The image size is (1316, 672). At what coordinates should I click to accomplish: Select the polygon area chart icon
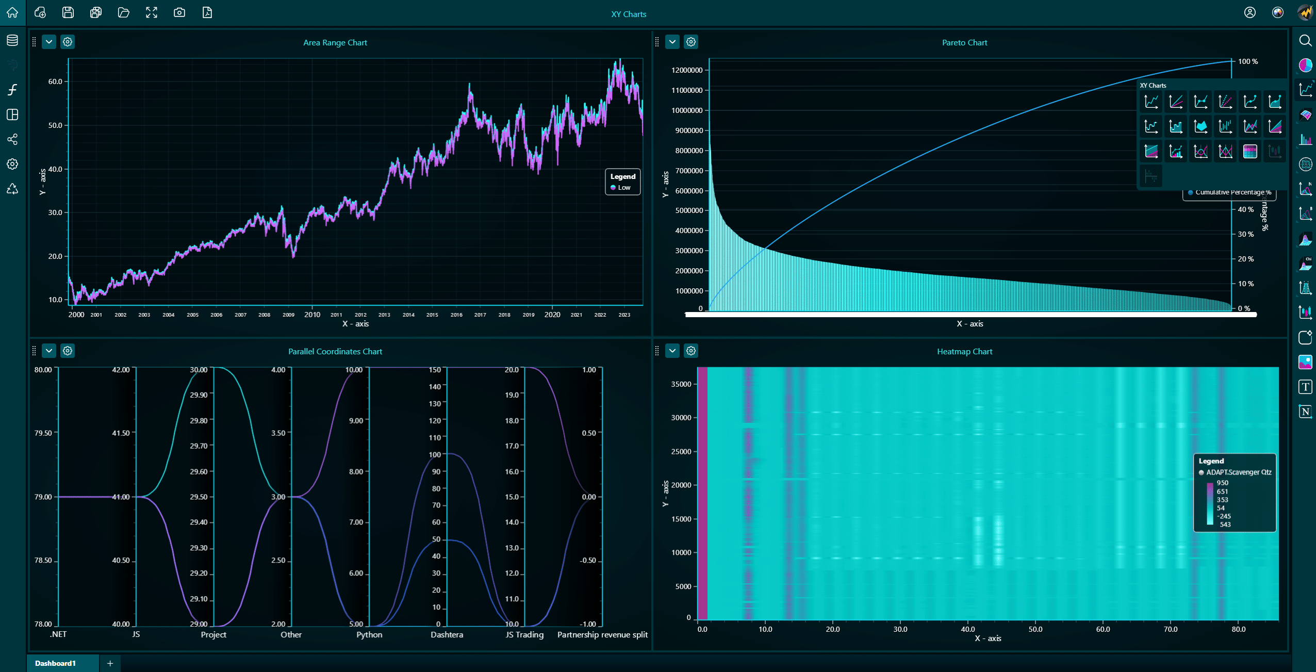coord(1200,126)
